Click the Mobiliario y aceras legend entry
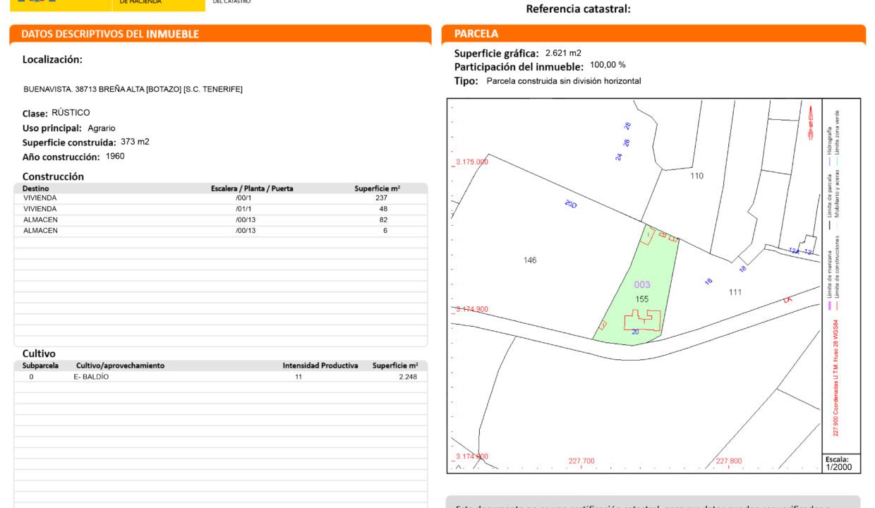The width and height of the screenshot is (875, 508). tap(837, 200)
